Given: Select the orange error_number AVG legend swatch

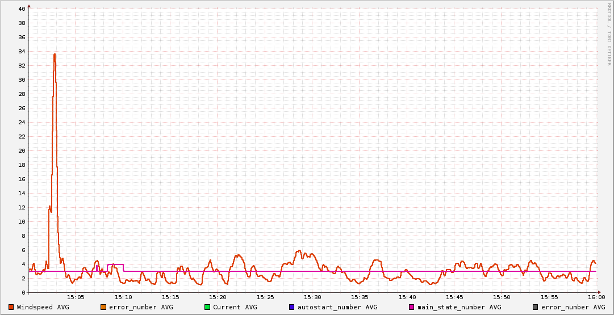Looking at the screenshot, I should [103, 307].
